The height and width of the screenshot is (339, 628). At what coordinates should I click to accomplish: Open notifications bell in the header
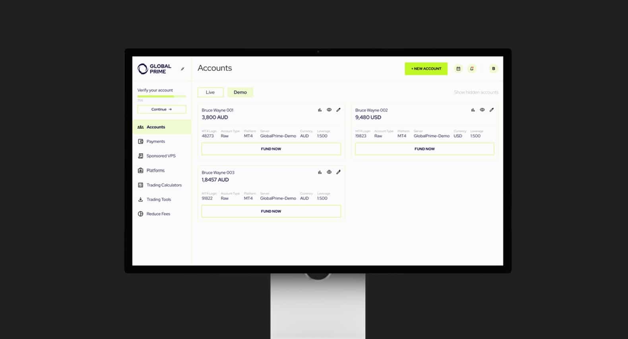472,69
